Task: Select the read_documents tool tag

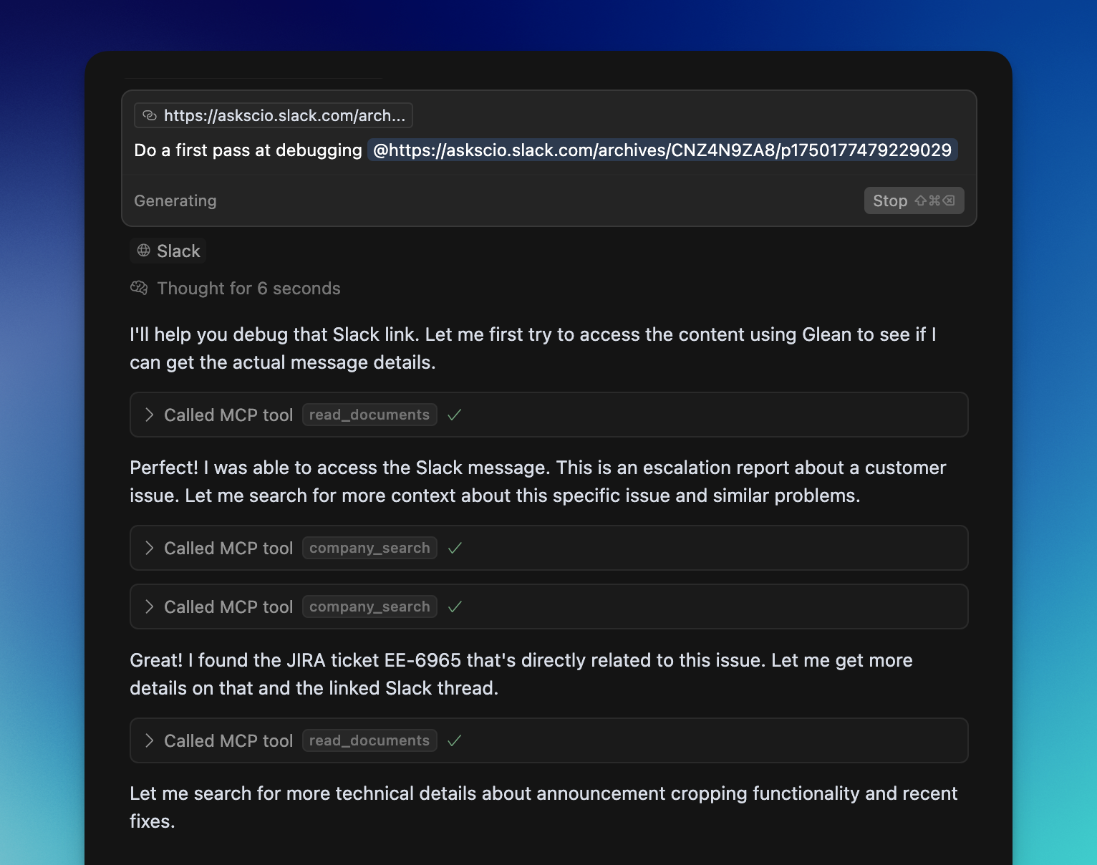Action: click(369, 415)
